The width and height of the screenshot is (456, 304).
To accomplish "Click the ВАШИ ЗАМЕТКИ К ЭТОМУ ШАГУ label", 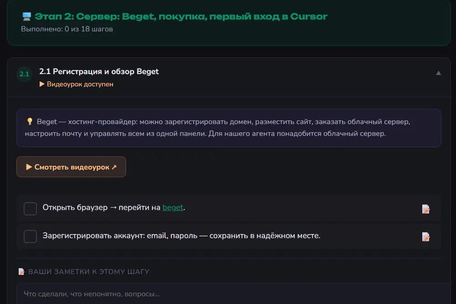I will click(89, 272).
